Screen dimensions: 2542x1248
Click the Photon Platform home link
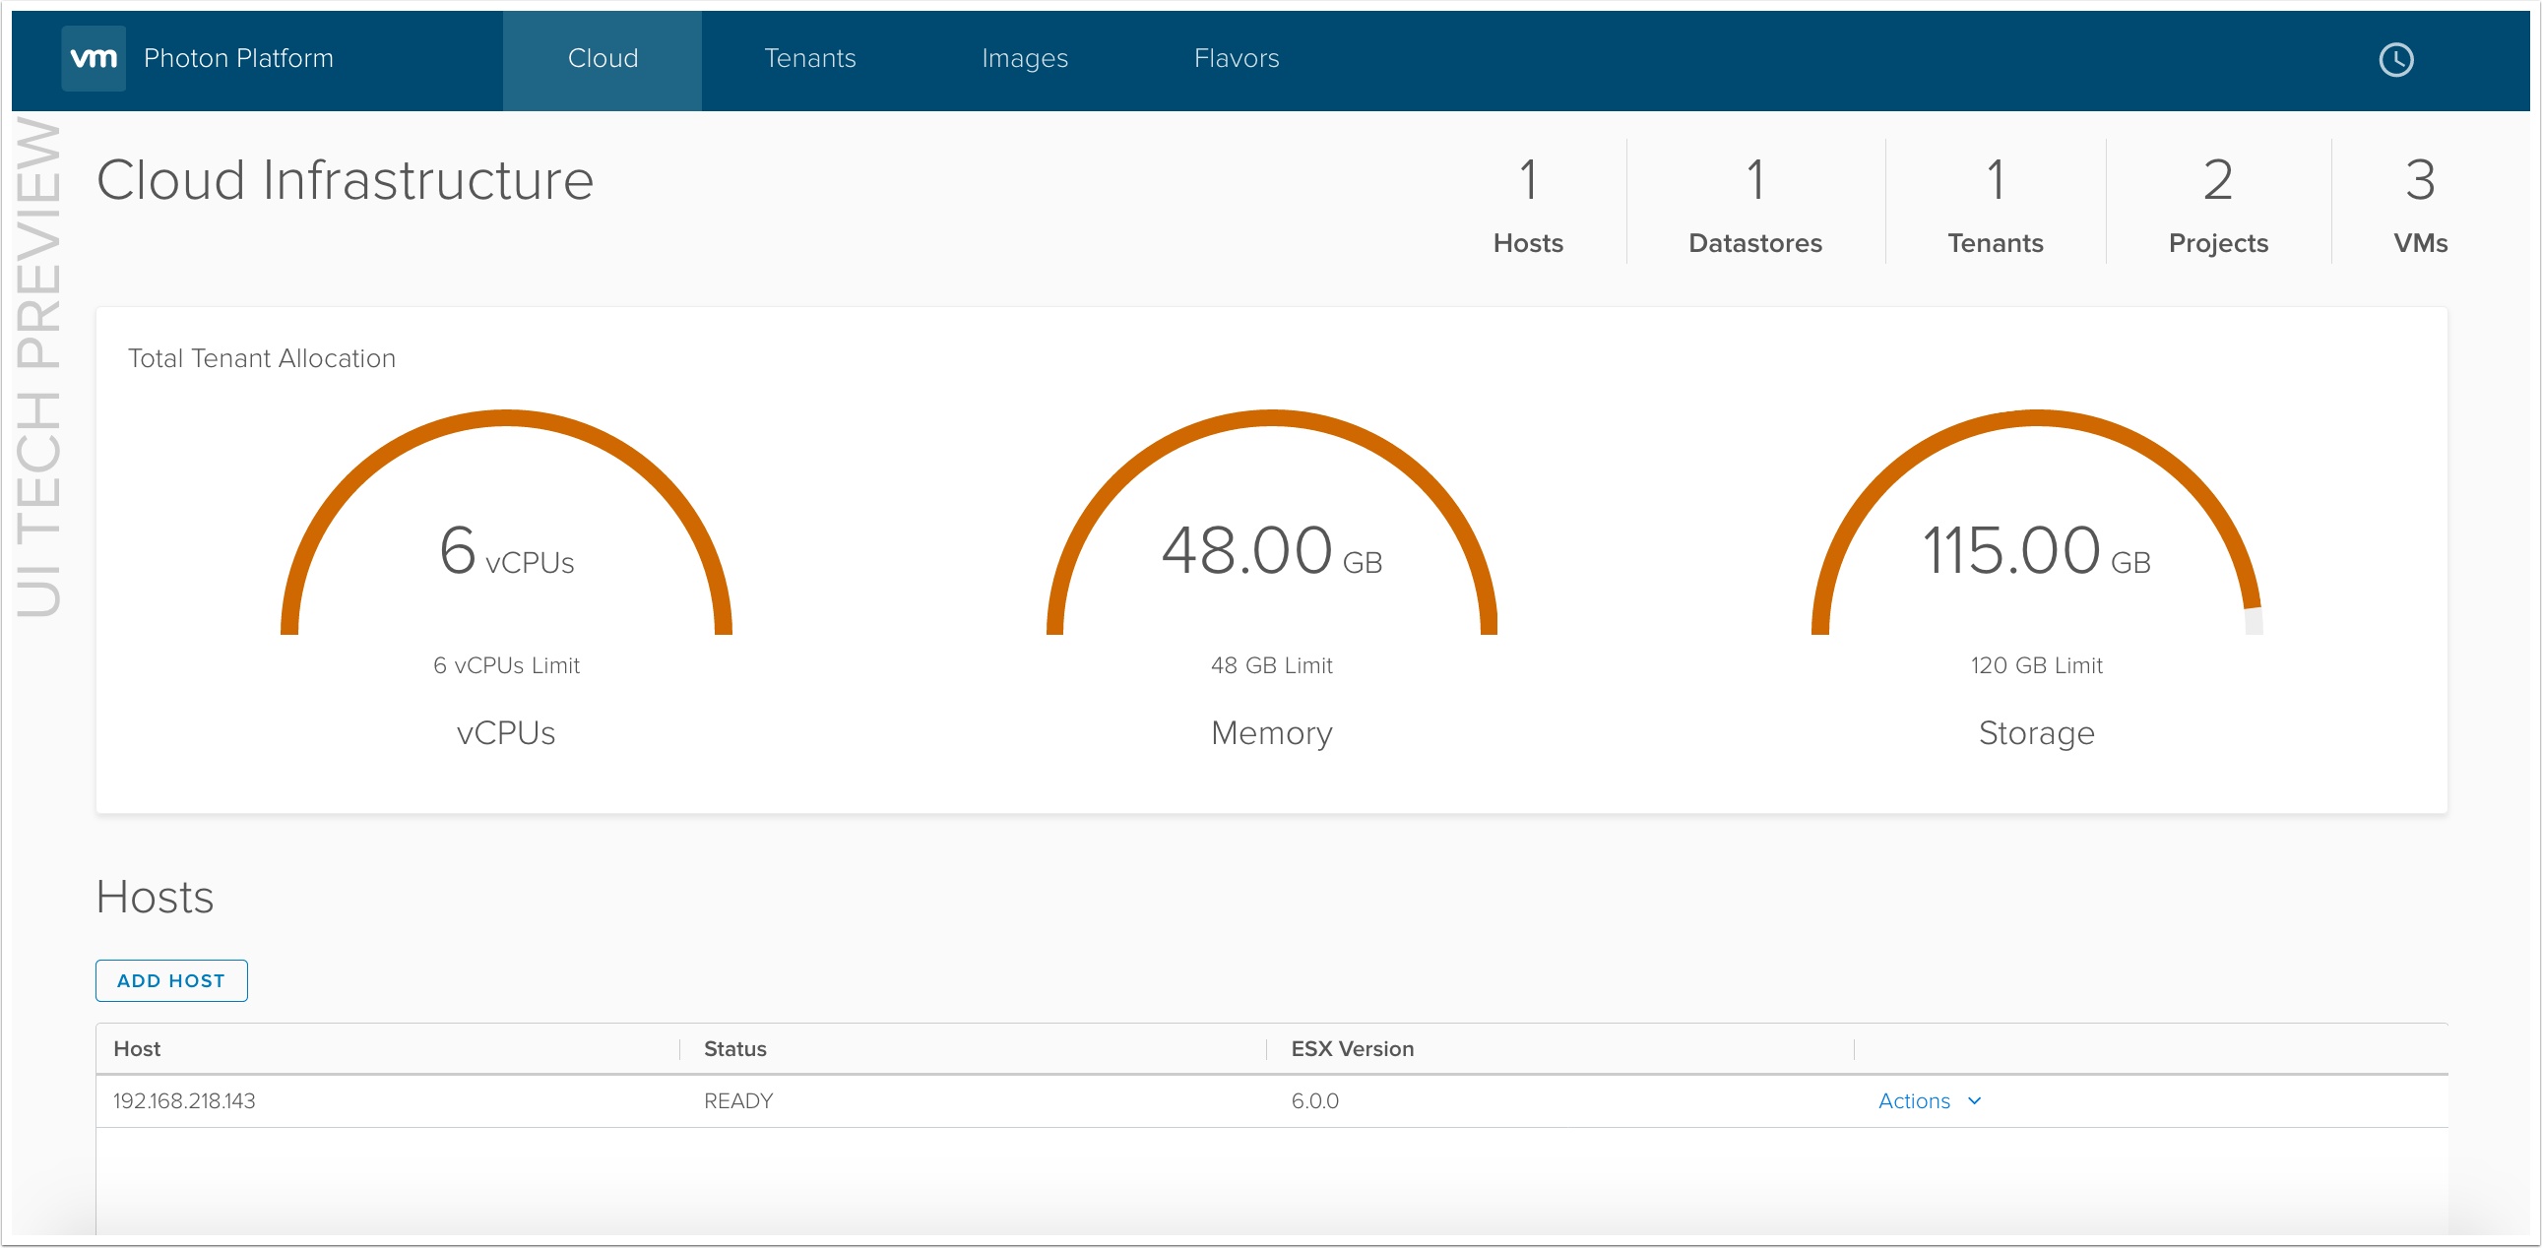(239, 59)
